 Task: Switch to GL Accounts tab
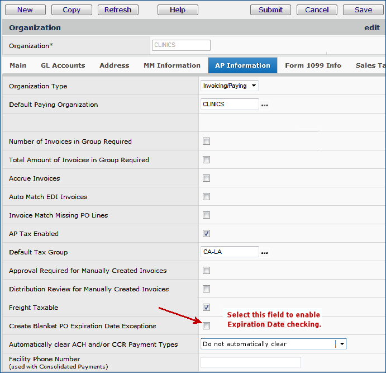click(63, 65)
